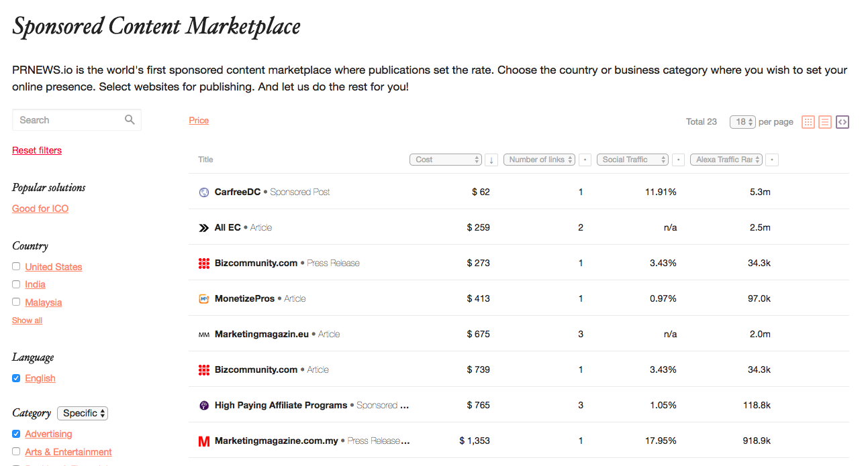Click the Arts & Entertainment category link
This screenshot has height=466, width=868.
coord(68,452)
